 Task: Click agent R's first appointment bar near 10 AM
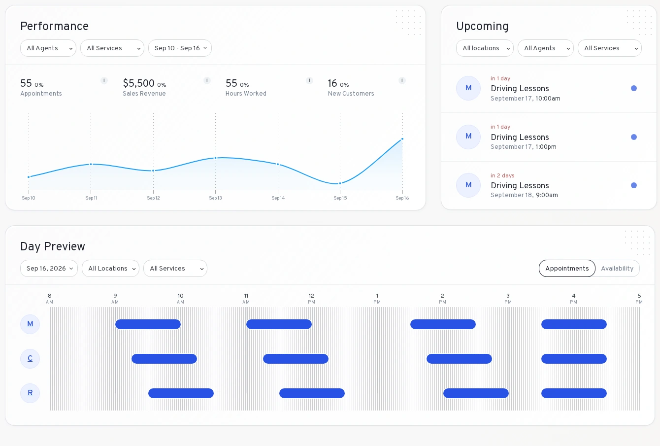(x=181, y=393)
